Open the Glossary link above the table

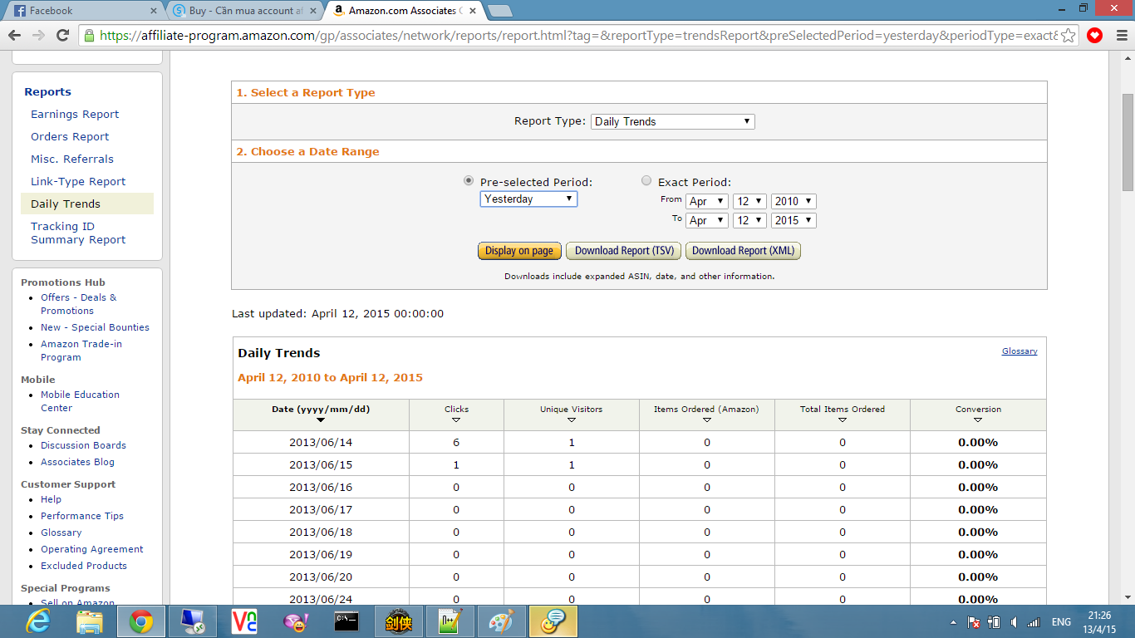pyautogui.click(x=1020, y=351)
